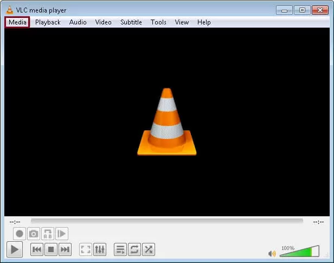Click the playback seek bar
The width and height of the screenshot is (334, 263).
coord(167,220)
